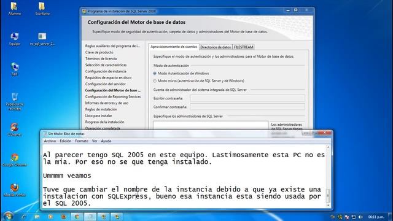Click Notepad scrollbar up arrow
Screen dimensions: 393x221
328,147
